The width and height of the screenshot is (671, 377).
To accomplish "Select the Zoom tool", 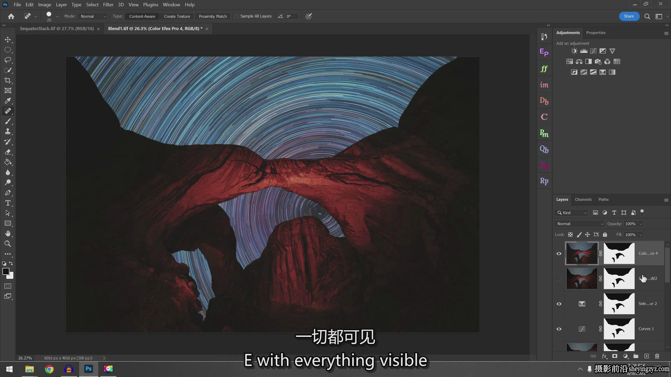I will pyautogui.click(x=8, y=244).
